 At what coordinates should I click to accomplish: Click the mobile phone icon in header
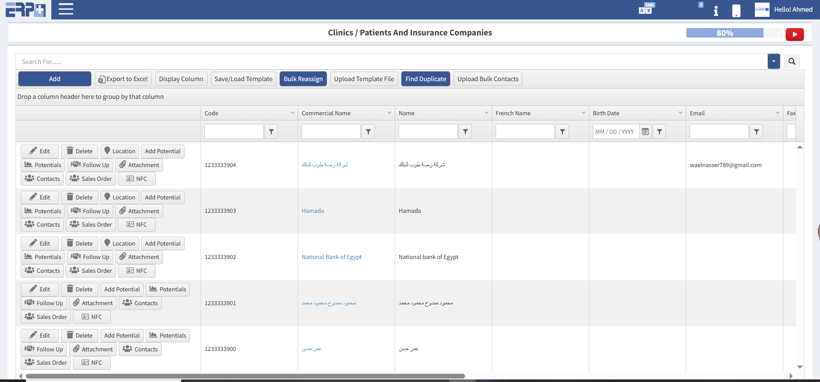[736, 10]
